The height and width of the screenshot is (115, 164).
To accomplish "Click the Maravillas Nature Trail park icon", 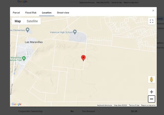I will click(x=24, y=59).
